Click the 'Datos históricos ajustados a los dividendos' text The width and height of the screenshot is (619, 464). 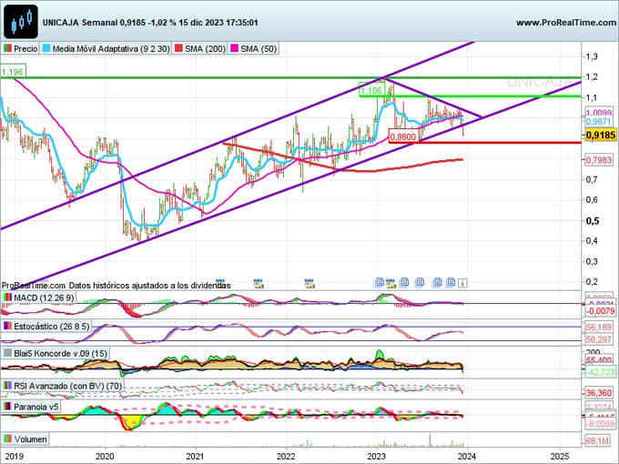[x=149, y=285]
